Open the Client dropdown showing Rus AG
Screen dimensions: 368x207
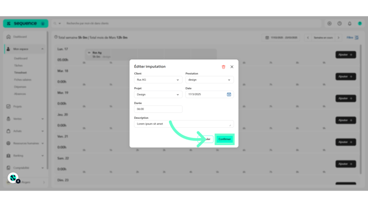pyautogui.click(x=158, y=80)
